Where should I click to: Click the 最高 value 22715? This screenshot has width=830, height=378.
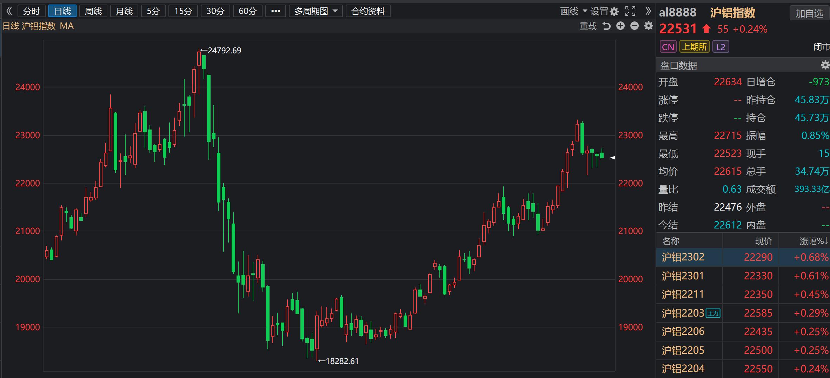(728, 135)
